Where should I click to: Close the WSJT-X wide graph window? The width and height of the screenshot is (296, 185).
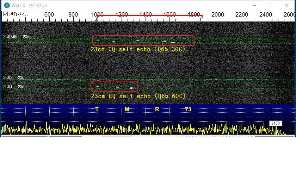click(286, 5)
